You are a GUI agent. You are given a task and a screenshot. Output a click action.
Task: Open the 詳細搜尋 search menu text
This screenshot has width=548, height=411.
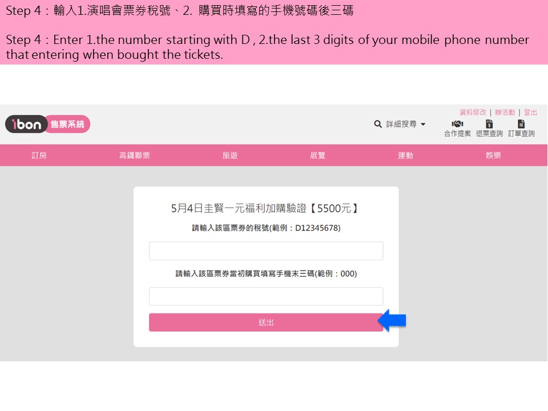(401, 124)
